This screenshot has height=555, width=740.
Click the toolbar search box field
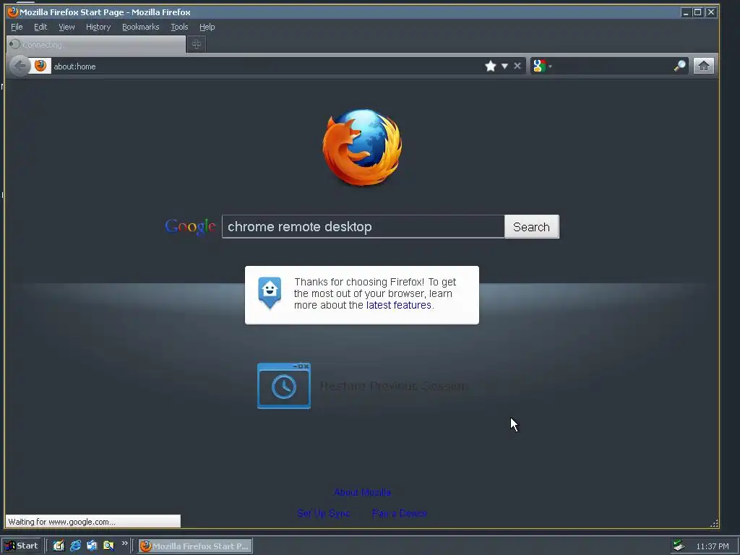(612, 66)
